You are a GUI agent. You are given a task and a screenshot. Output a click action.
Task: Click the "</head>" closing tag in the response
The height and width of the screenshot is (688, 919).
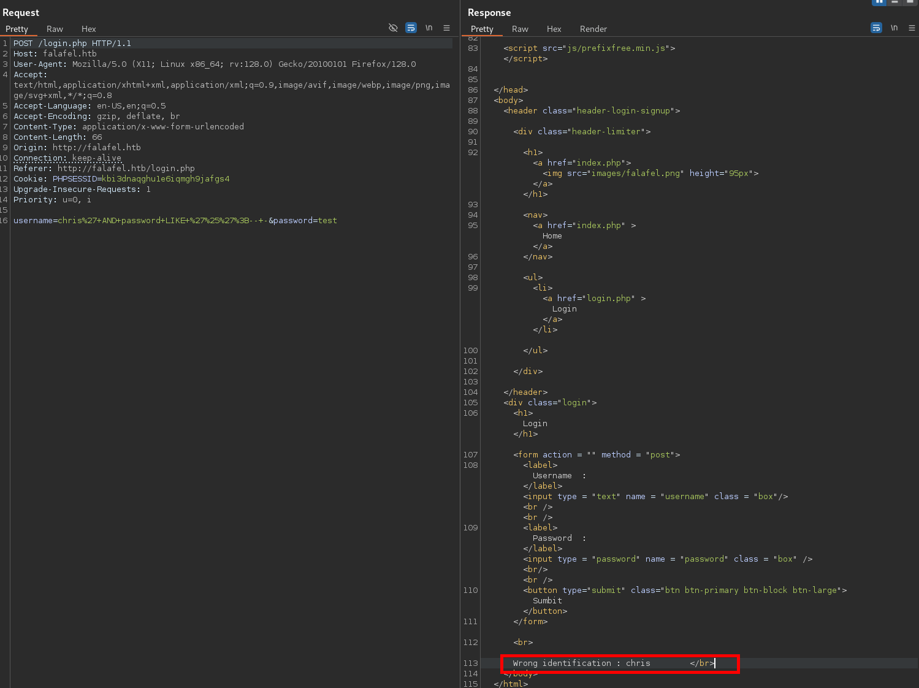[x=511, y=90]
